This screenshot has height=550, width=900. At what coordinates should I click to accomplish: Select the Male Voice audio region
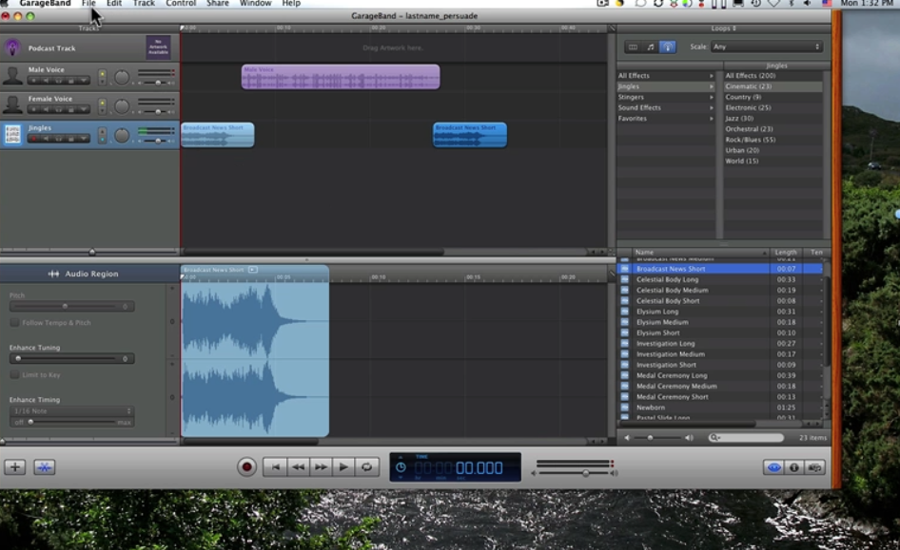(x=341, y=77)
